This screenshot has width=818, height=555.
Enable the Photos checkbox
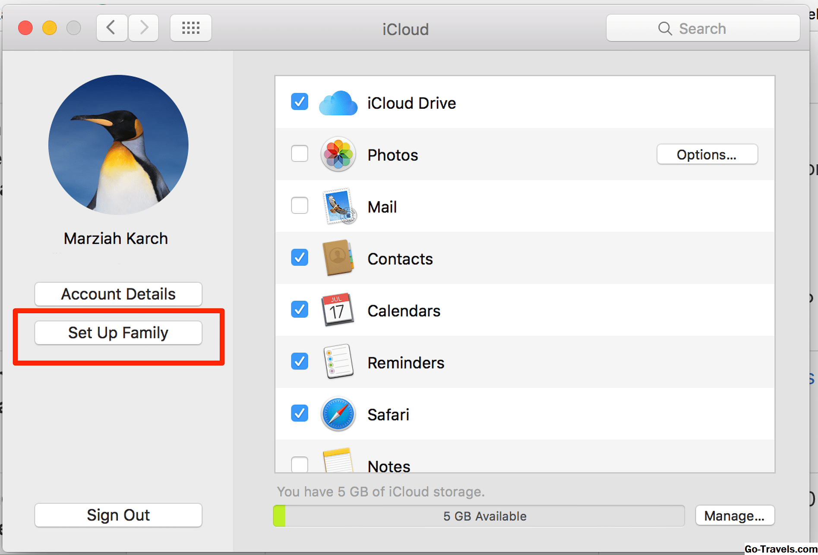click(x=300, y=154)
